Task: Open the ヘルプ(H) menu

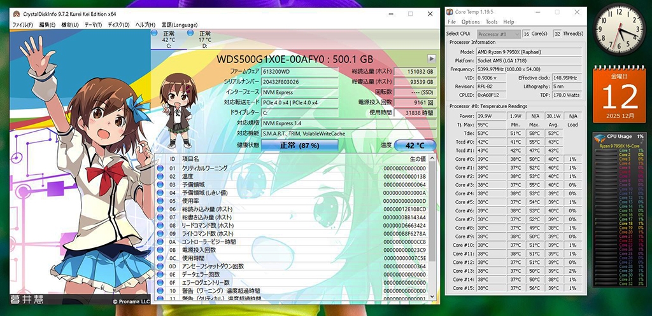Action: [145, 25]
